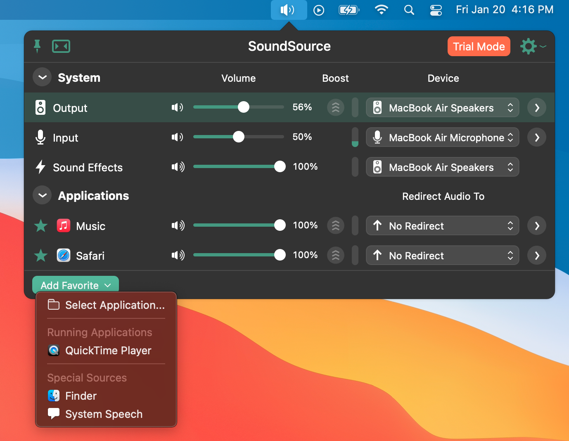The width and height of the screenshot is (569, 441).
Task: Collapse the Applications section
Action: (42, 195)
